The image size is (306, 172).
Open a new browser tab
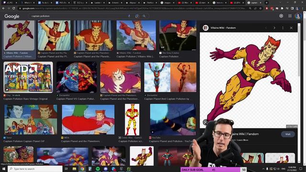(x=266, y=3)
